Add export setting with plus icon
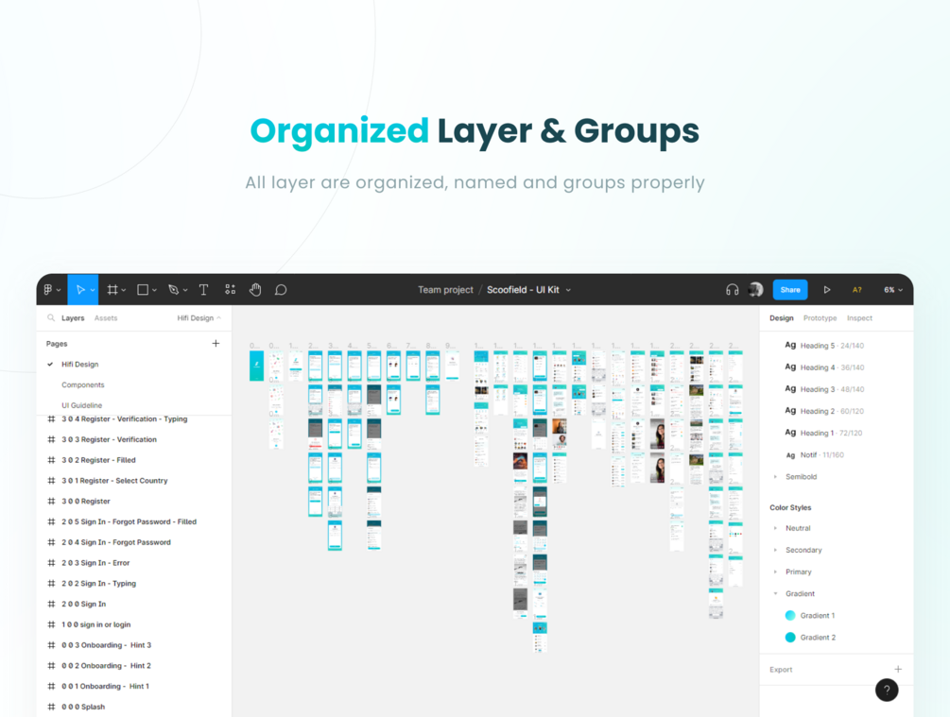 [x=898, y=669]
